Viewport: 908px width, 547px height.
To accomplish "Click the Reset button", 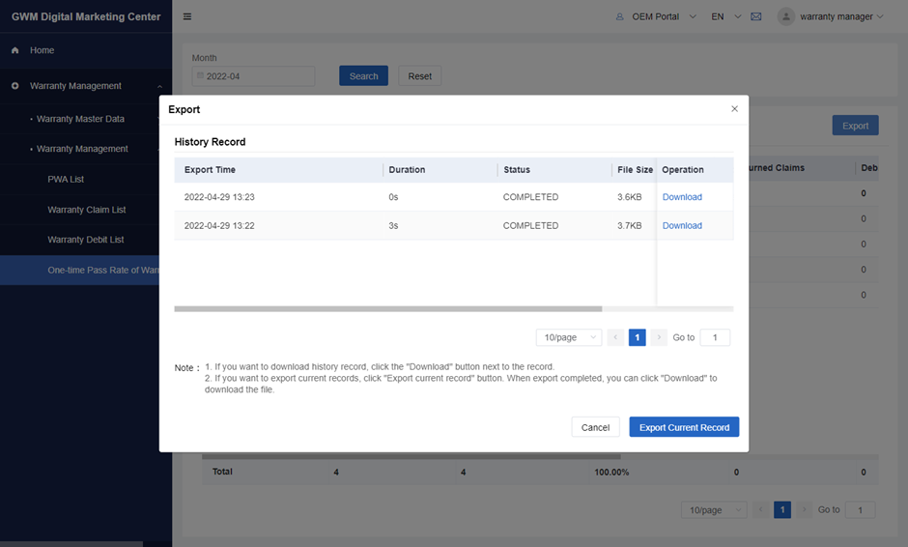I will [x=420, y=76].
